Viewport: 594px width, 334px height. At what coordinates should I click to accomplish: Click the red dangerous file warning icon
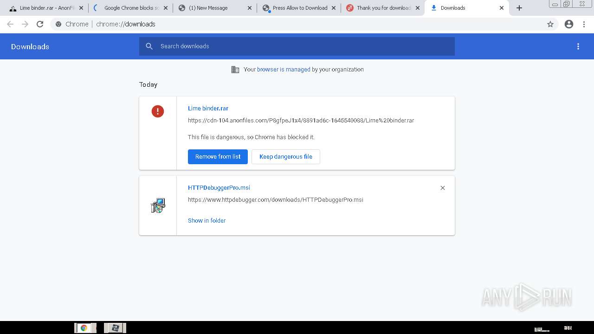[158, 111]
